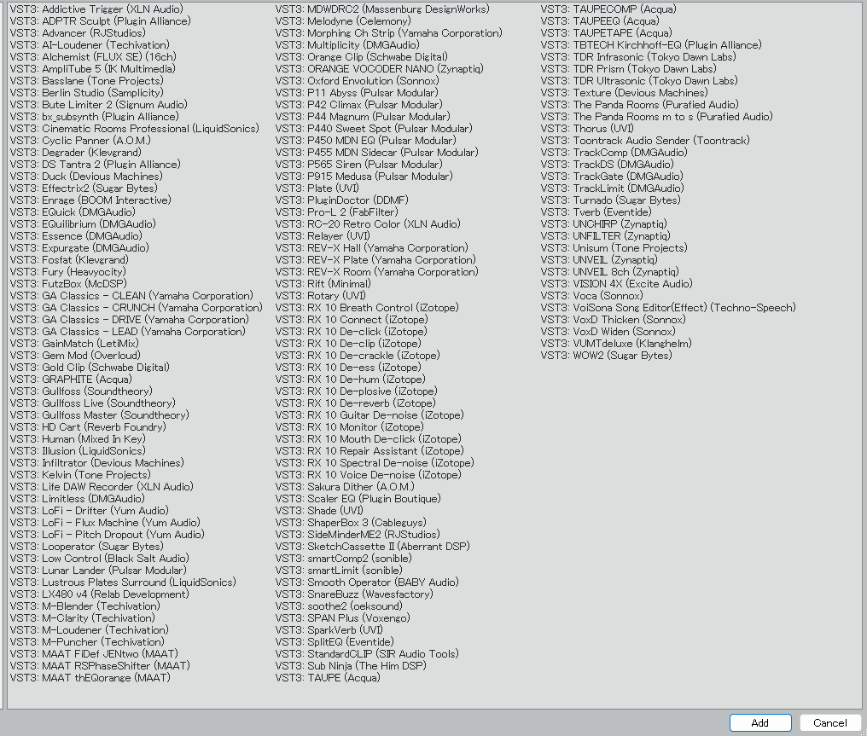Select VST3: MDWDRC2 (Massenburg DesignWorks)
This screenshot has height=736, width=867.
[x=382, y=9]
